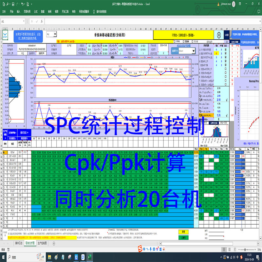
Task: Open the comments icon below window controls
Action: pos(259,11)
